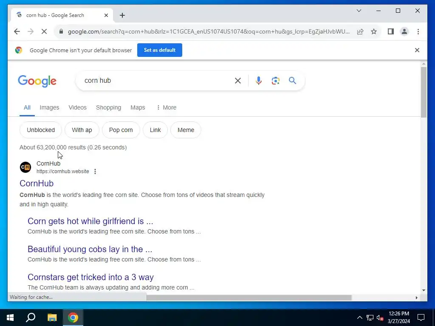Select the All results tab
This screenshot has width=435, height=326.
pyautogui.click(x=27, y=107)
